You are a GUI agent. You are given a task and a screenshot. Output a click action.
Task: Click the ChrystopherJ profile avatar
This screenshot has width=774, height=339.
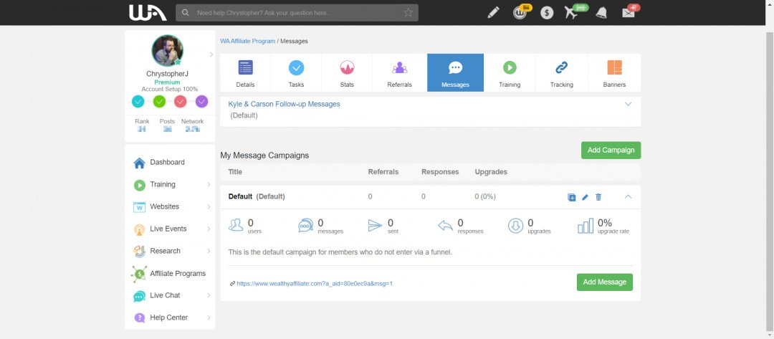(167, 50)
